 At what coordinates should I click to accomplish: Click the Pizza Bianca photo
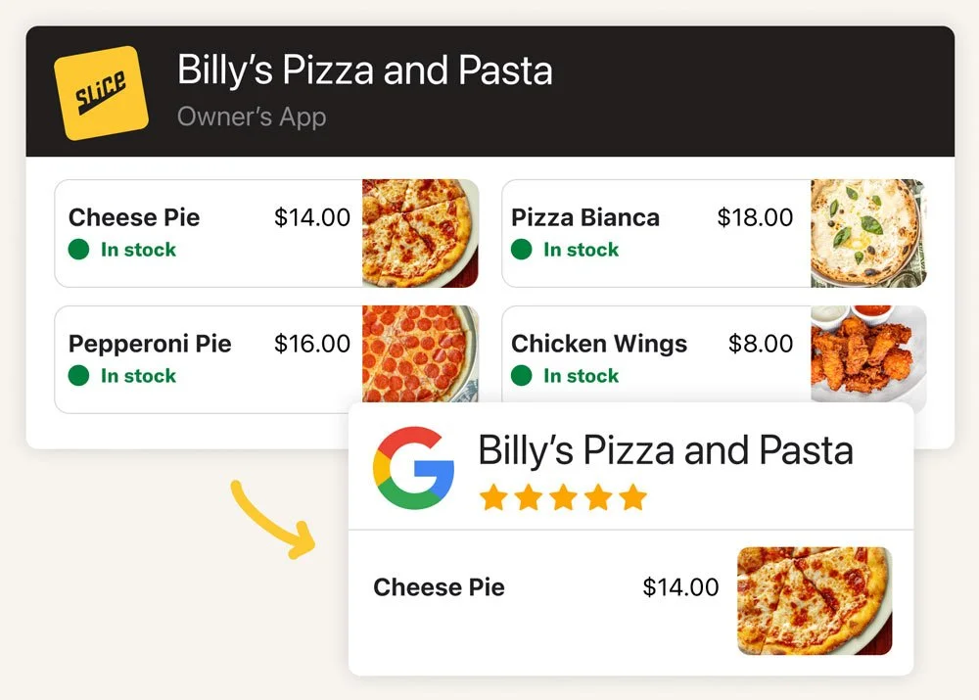pos(869,232)
